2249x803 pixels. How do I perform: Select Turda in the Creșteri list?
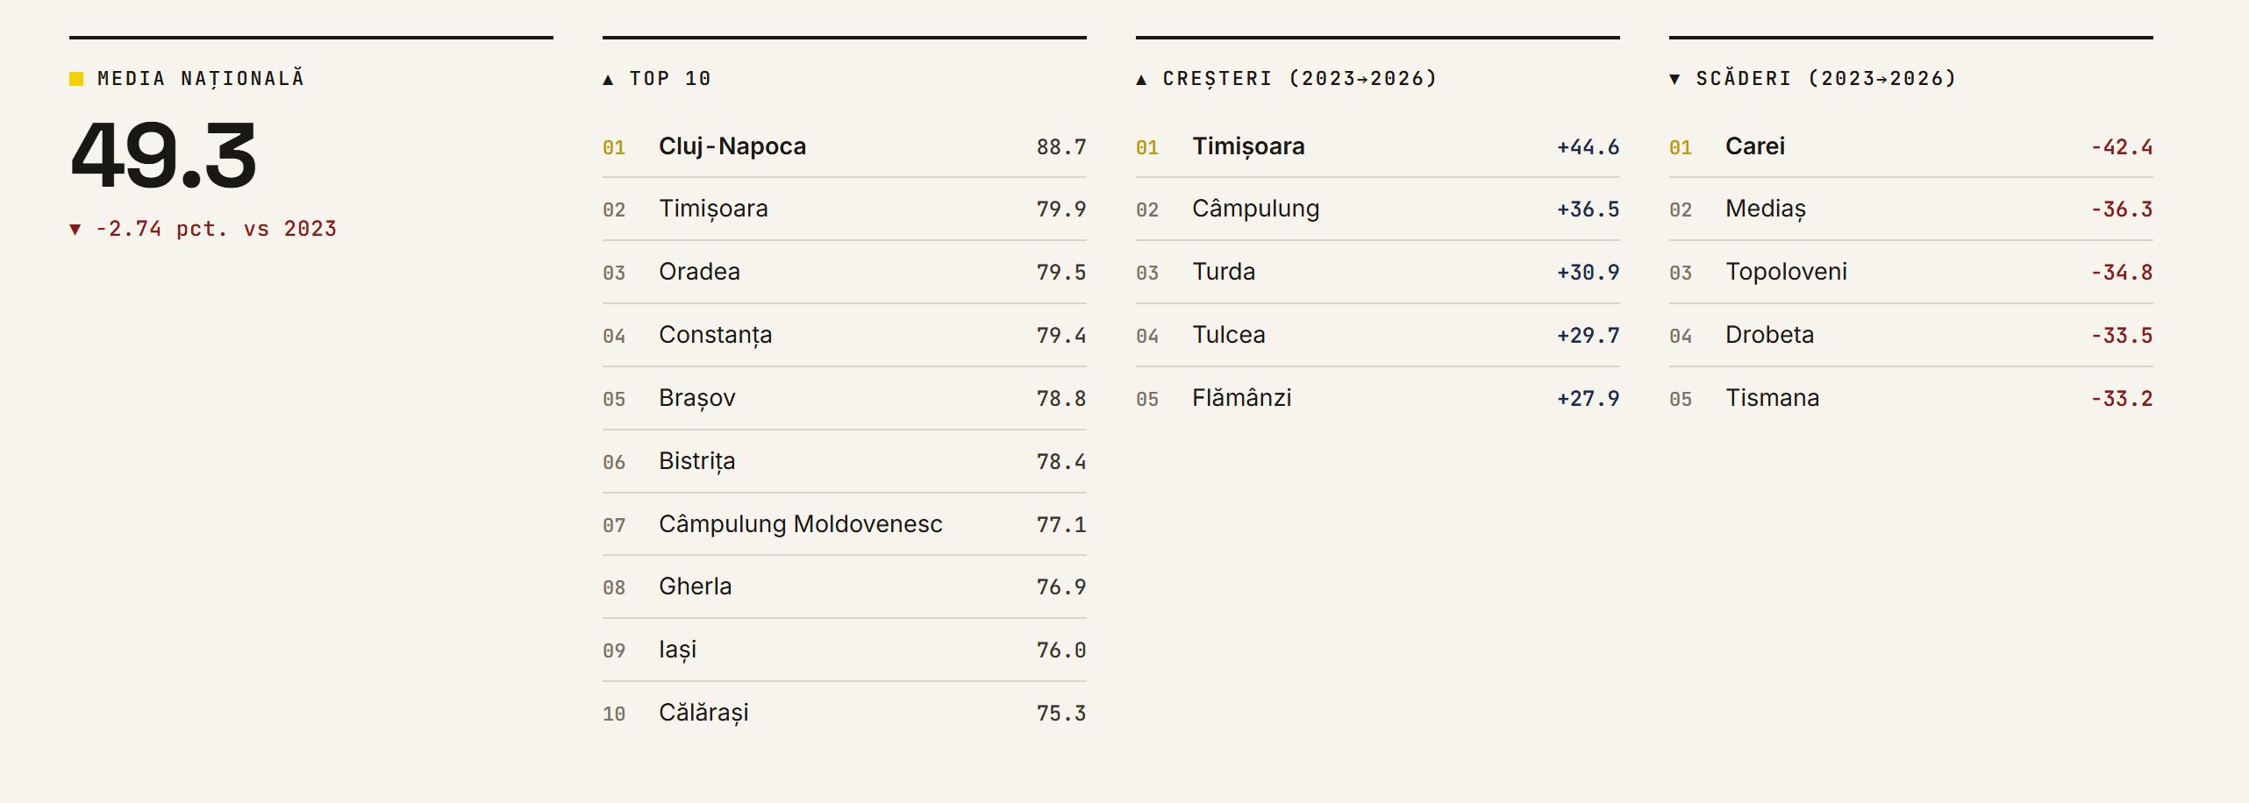point(1378,273)
